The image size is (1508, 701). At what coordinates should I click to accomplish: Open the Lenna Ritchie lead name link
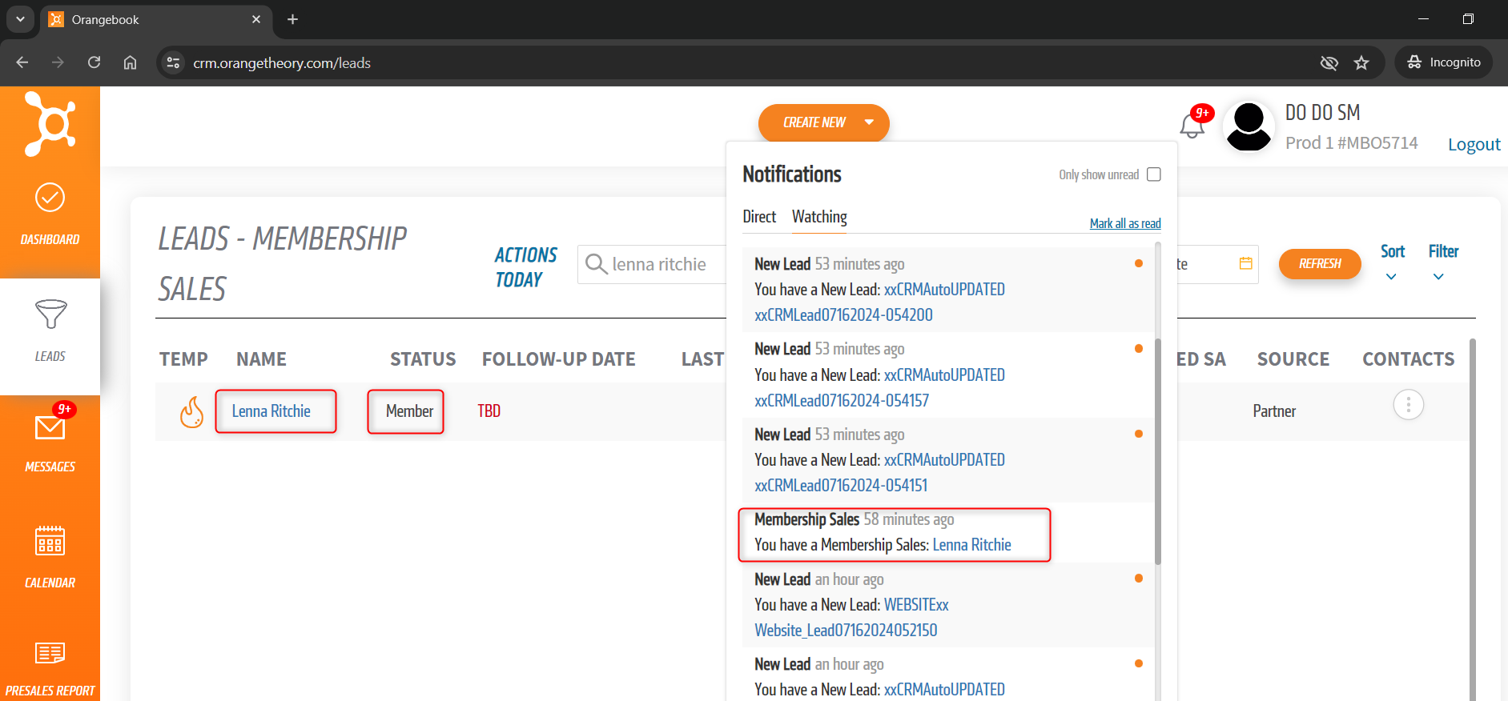click(271, 411)
